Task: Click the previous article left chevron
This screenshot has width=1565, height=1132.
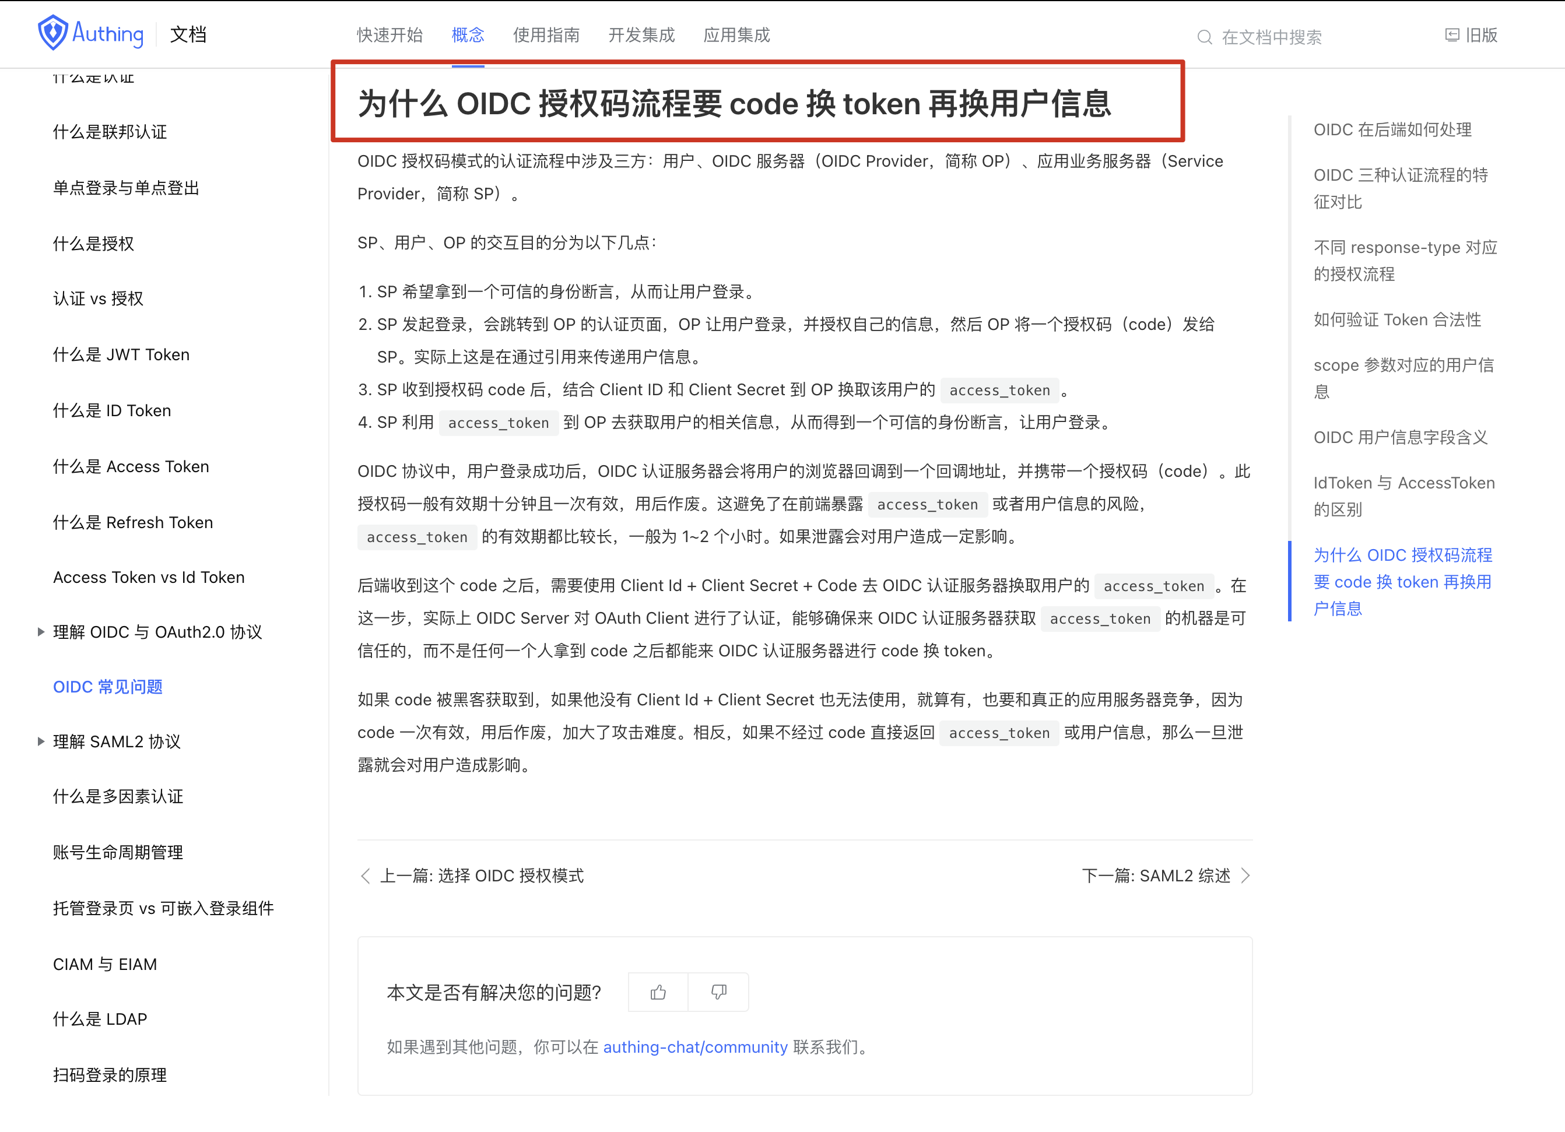Action: coord(366,876)
